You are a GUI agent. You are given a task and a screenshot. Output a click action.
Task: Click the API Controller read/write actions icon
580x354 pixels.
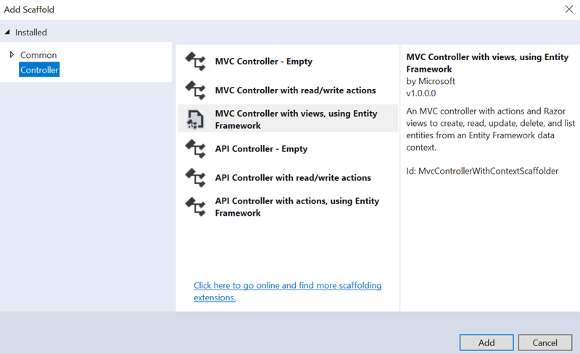[195, 177]
